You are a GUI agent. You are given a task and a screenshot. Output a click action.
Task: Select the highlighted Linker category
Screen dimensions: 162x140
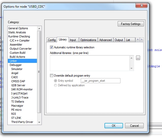(22, 61)
